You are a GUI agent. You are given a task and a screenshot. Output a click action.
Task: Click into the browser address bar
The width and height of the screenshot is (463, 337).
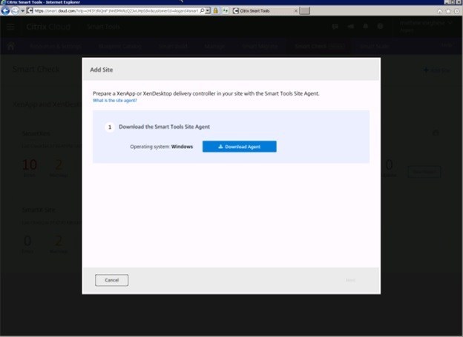pyautogui.click(x=115, y=10)
